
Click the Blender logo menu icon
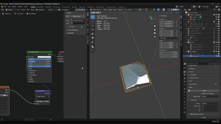point(2,7)
